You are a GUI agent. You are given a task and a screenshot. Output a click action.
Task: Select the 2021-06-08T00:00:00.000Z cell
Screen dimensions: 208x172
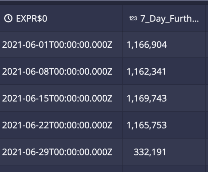[x=61, y=71]
